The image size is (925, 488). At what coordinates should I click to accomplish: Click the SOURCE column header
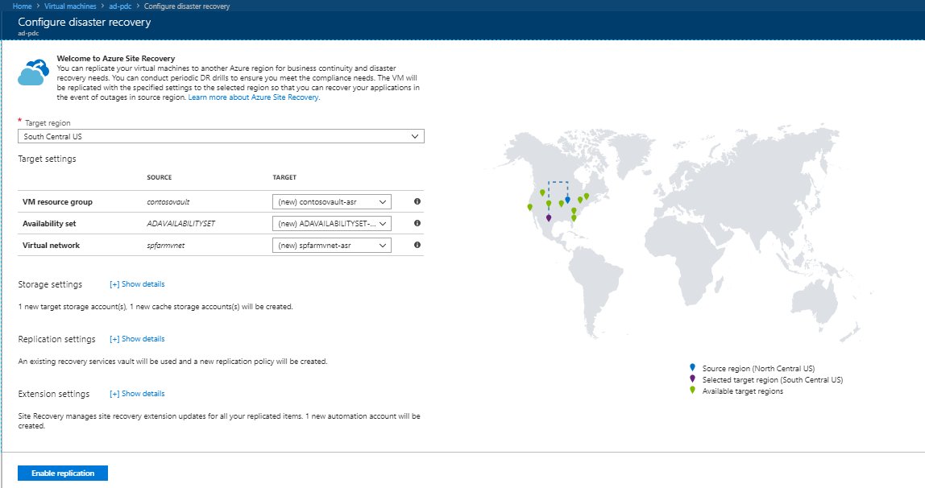160,177
